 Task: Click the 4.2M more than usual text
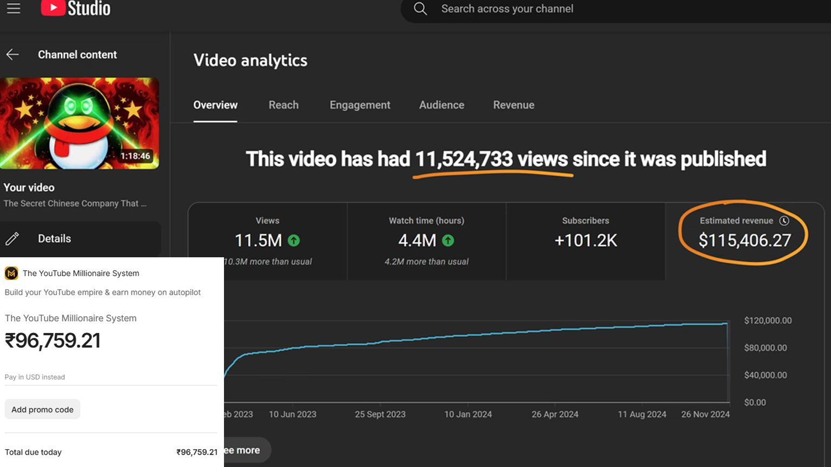pyautogui.click(x=426, y=262)
